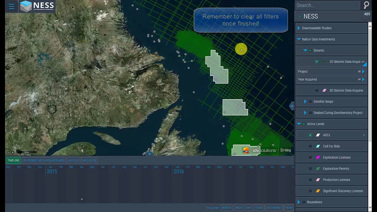Screen dimensions: 377x212
Task: Zoom out with the map minus button
Action: [x=9, y=152]
